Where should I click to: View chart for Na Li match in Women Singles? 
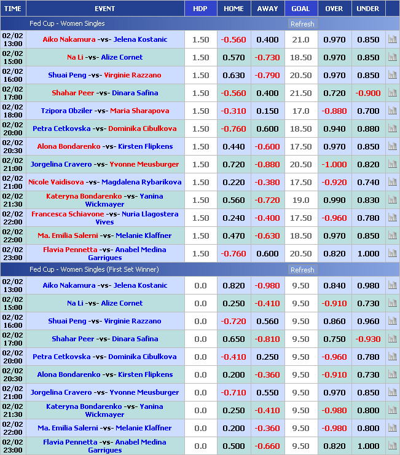click(x=392, y=57)
